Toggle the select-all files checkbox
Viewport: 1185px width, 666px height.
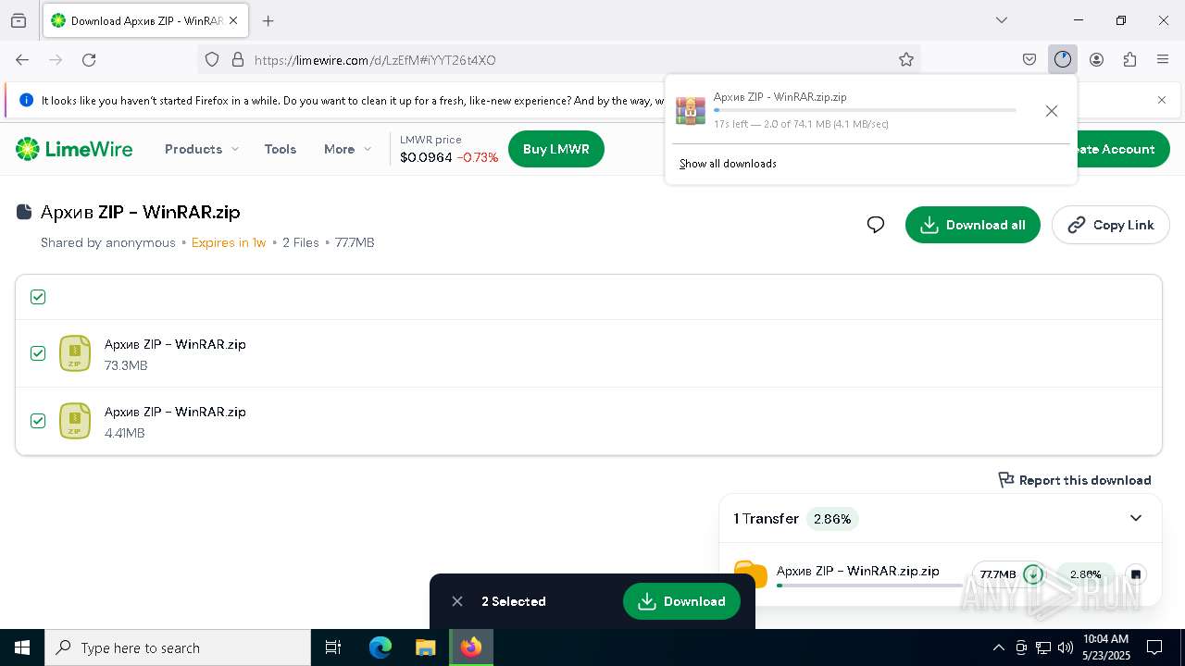pos(38,297)
